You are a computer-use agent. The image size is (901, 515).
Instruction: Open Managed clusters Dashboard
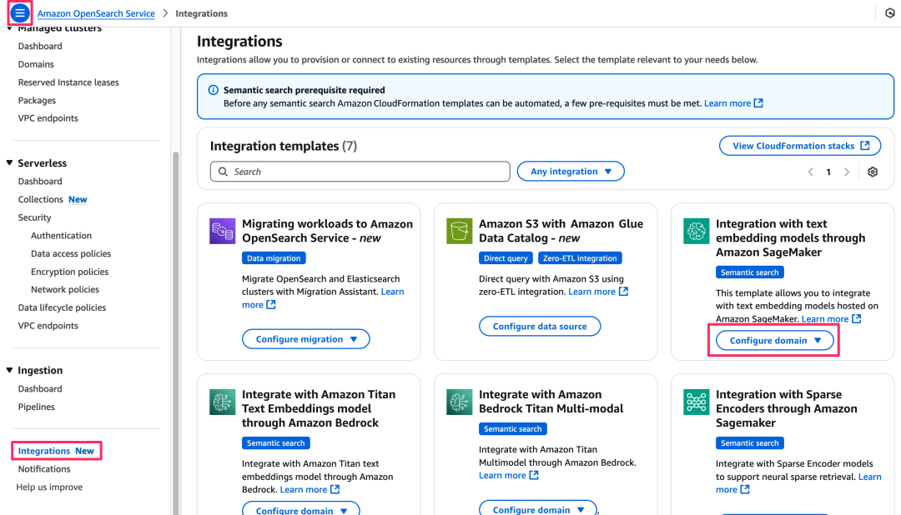(40, 46)
